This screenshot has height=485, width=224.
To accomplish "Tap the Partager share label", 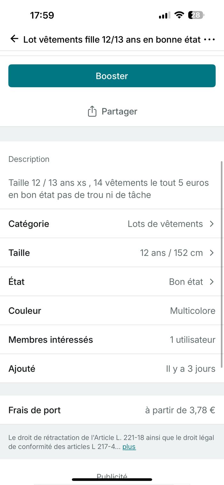I will click(x=119, y=111).
